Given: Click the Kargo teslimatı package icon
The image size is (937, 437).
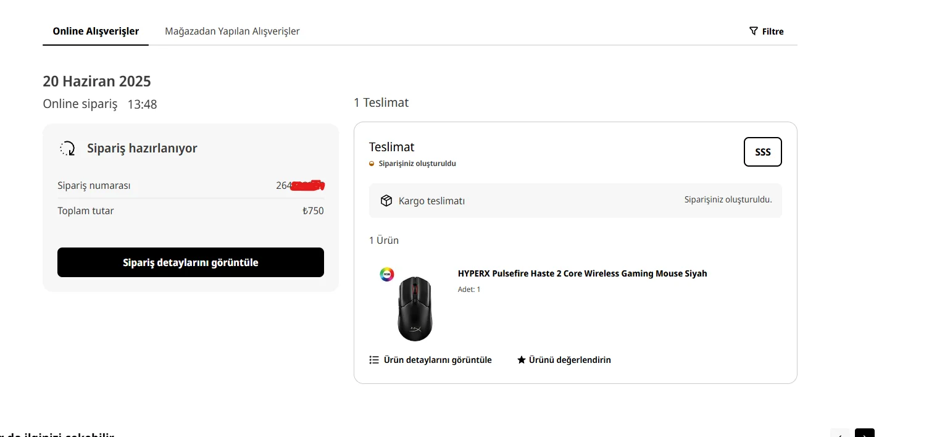Looking at the screenshot, I should coord(386,201).
